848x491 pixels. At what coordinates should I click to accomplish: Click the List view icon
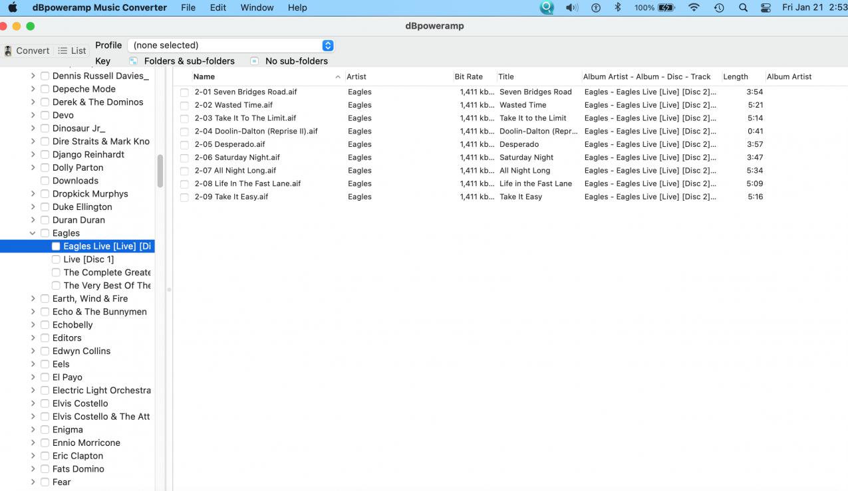pyautogui.click(x=72, y=50)
